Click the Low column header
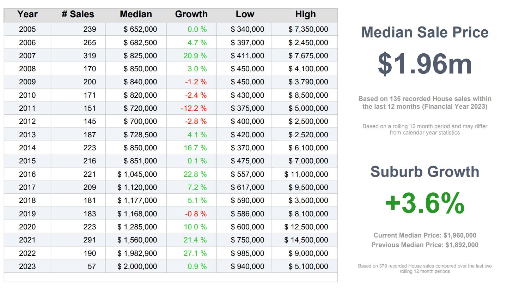The height and width of the screenshot is (288, 507). (245, 14)
